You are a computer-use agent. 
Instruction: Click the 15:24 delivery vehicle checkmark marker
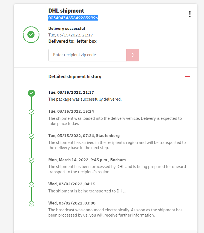31,112
